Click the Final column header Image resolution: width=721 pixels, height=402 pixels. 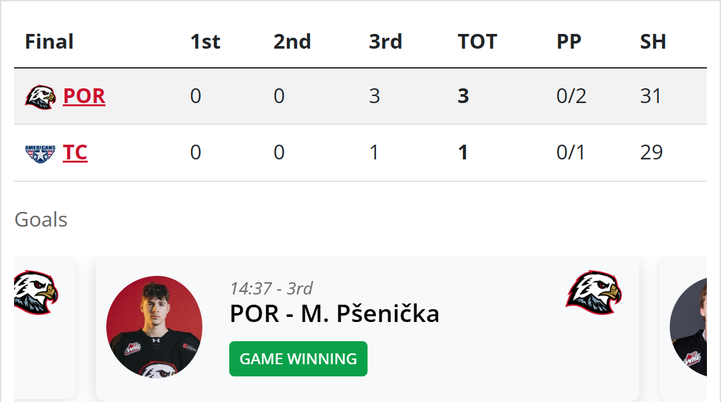point(49,42)
